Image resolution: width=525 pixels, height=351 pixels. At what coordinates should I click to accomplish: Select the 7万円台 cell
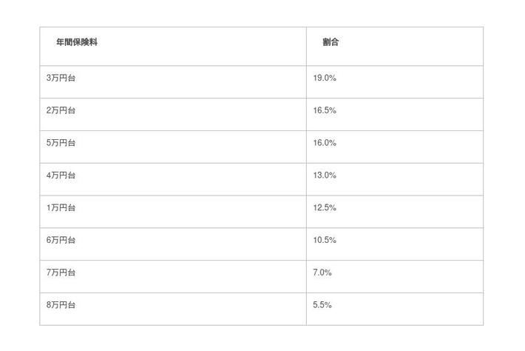[61, 273]
